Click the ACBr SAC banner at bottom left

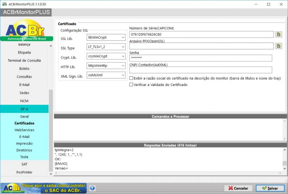[x=43, y=188]
